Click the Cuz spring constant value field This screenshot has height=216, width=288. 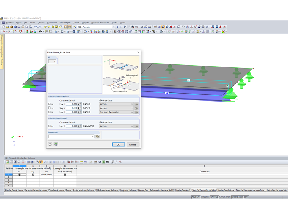tap(72, 112)
